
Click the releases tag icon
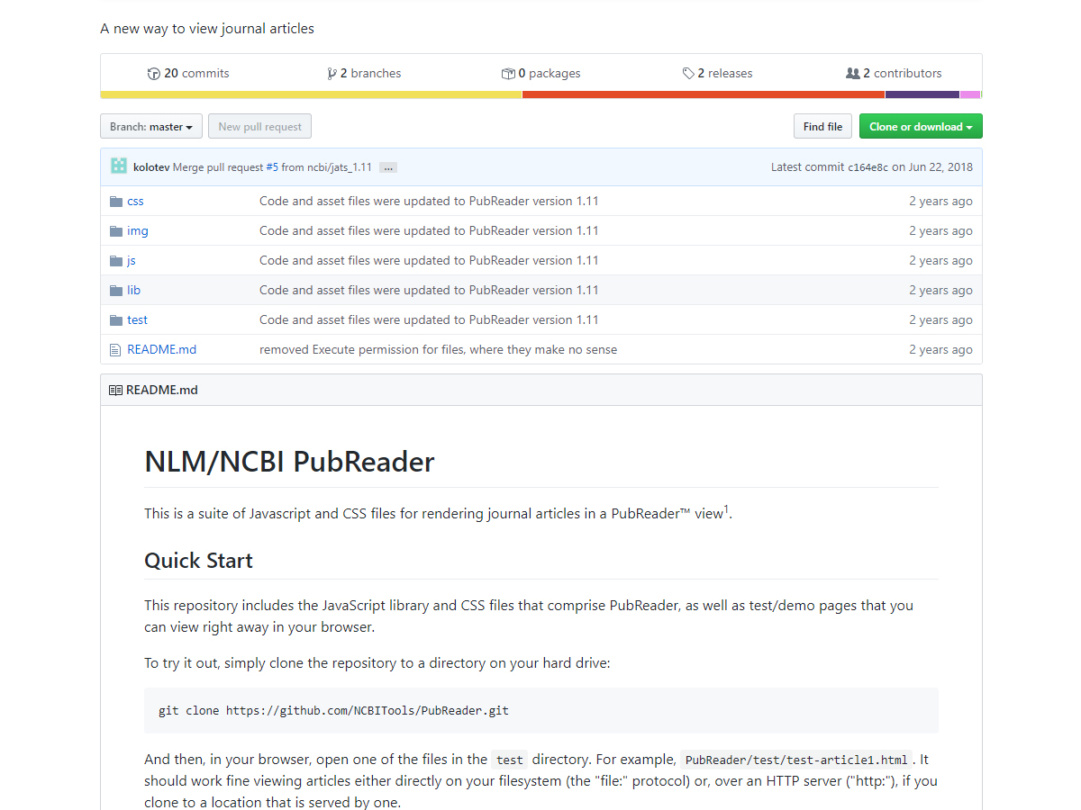point(688,74)
